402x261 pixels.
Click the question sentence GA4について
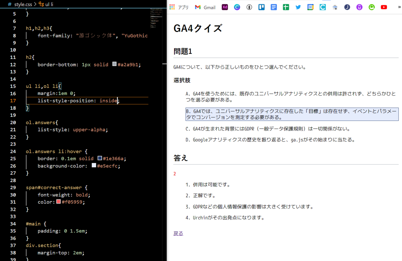pos(240,67)
